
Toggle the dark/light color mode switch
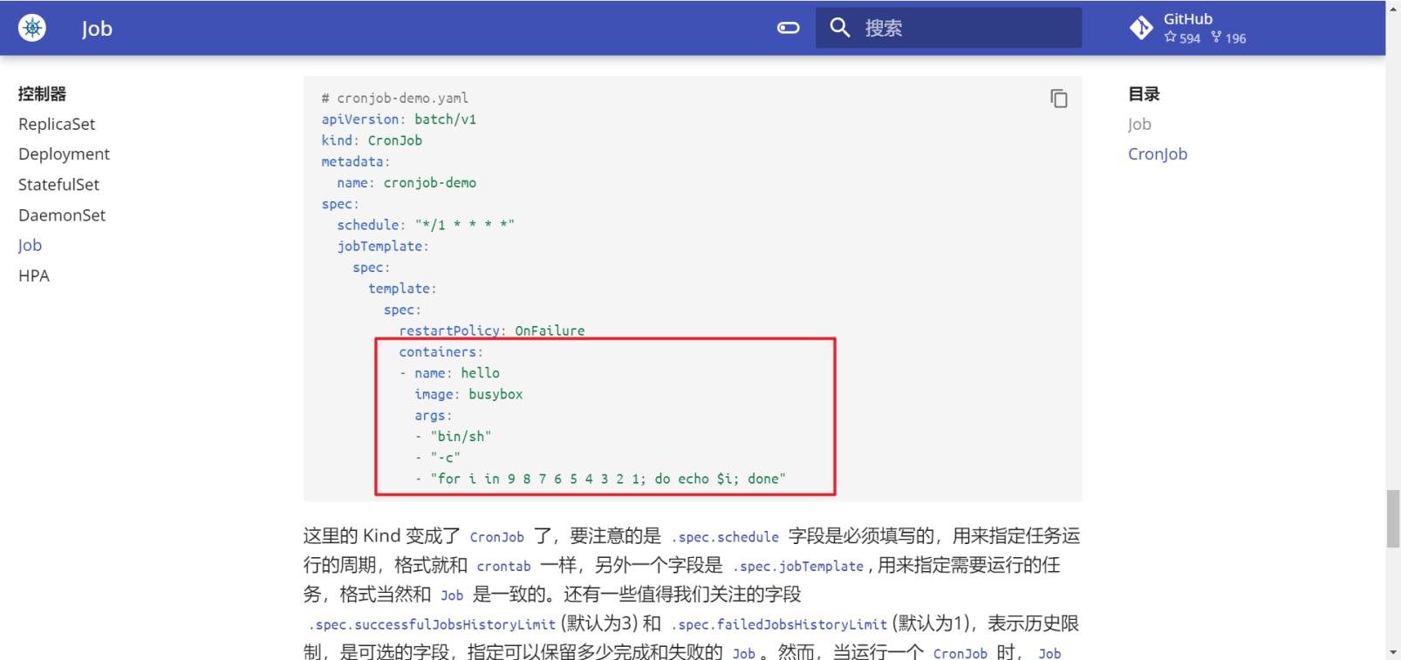(788, 28)
